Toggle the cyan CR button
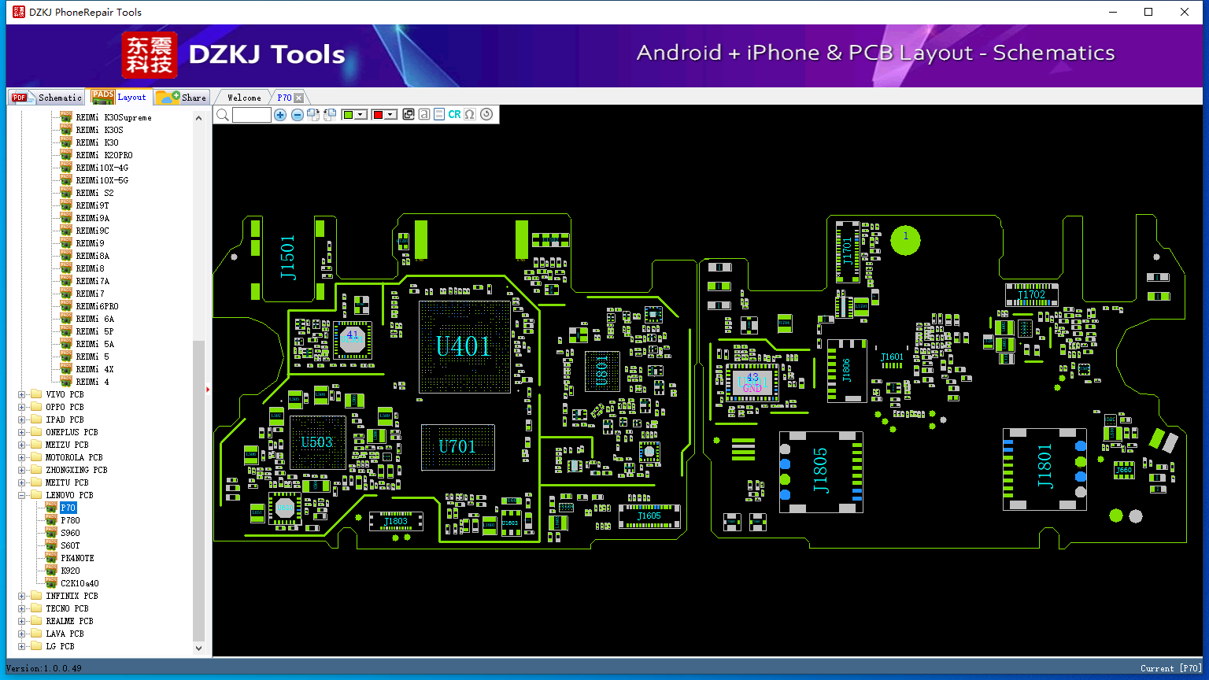The width and height of the screenshot is (1209, 680). pos(454,115)
